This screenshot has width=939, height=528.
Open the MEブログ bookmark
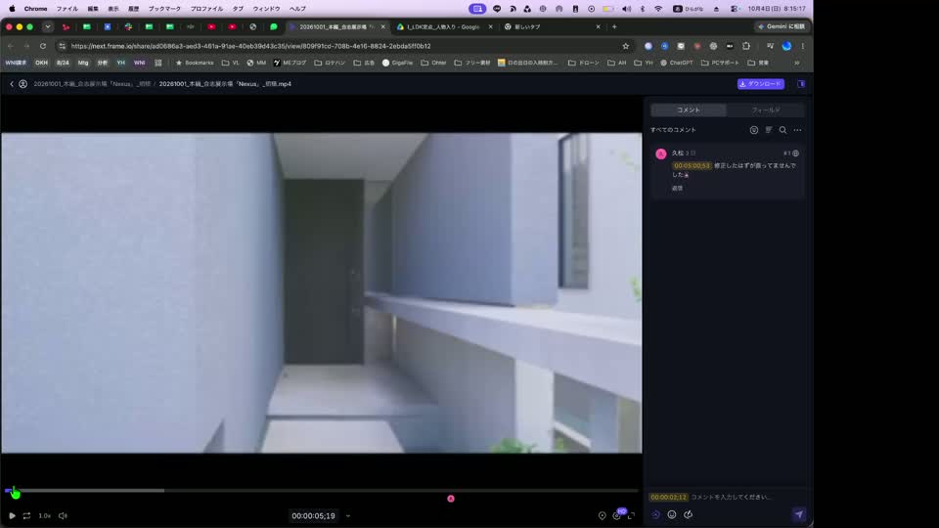[x=290, y=63]
